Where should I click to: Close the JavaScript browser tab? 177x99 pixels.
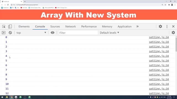(21, 2)
